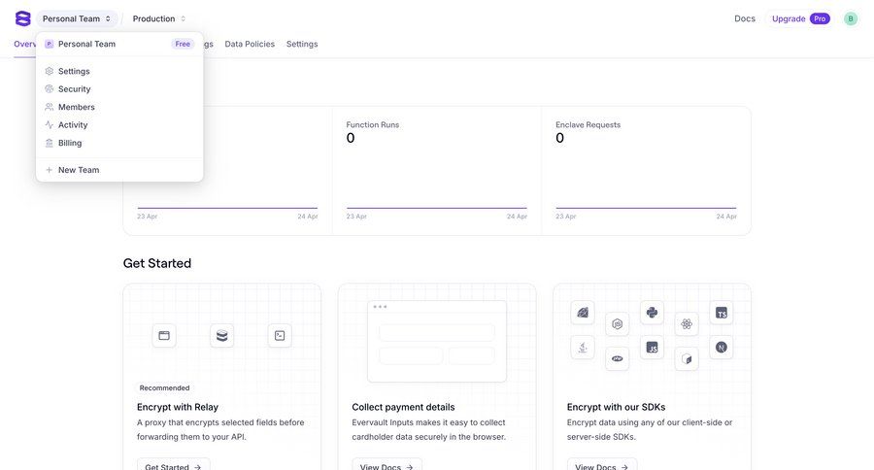
Task: Switch to the Data Policies tab
Action: tap(250, 44)
